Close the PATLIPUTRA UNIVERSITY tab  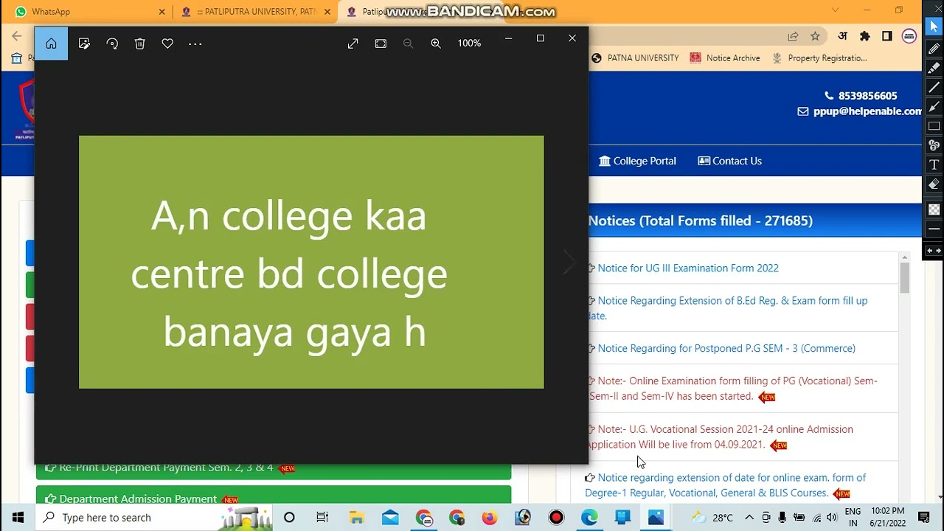[327, 12]
